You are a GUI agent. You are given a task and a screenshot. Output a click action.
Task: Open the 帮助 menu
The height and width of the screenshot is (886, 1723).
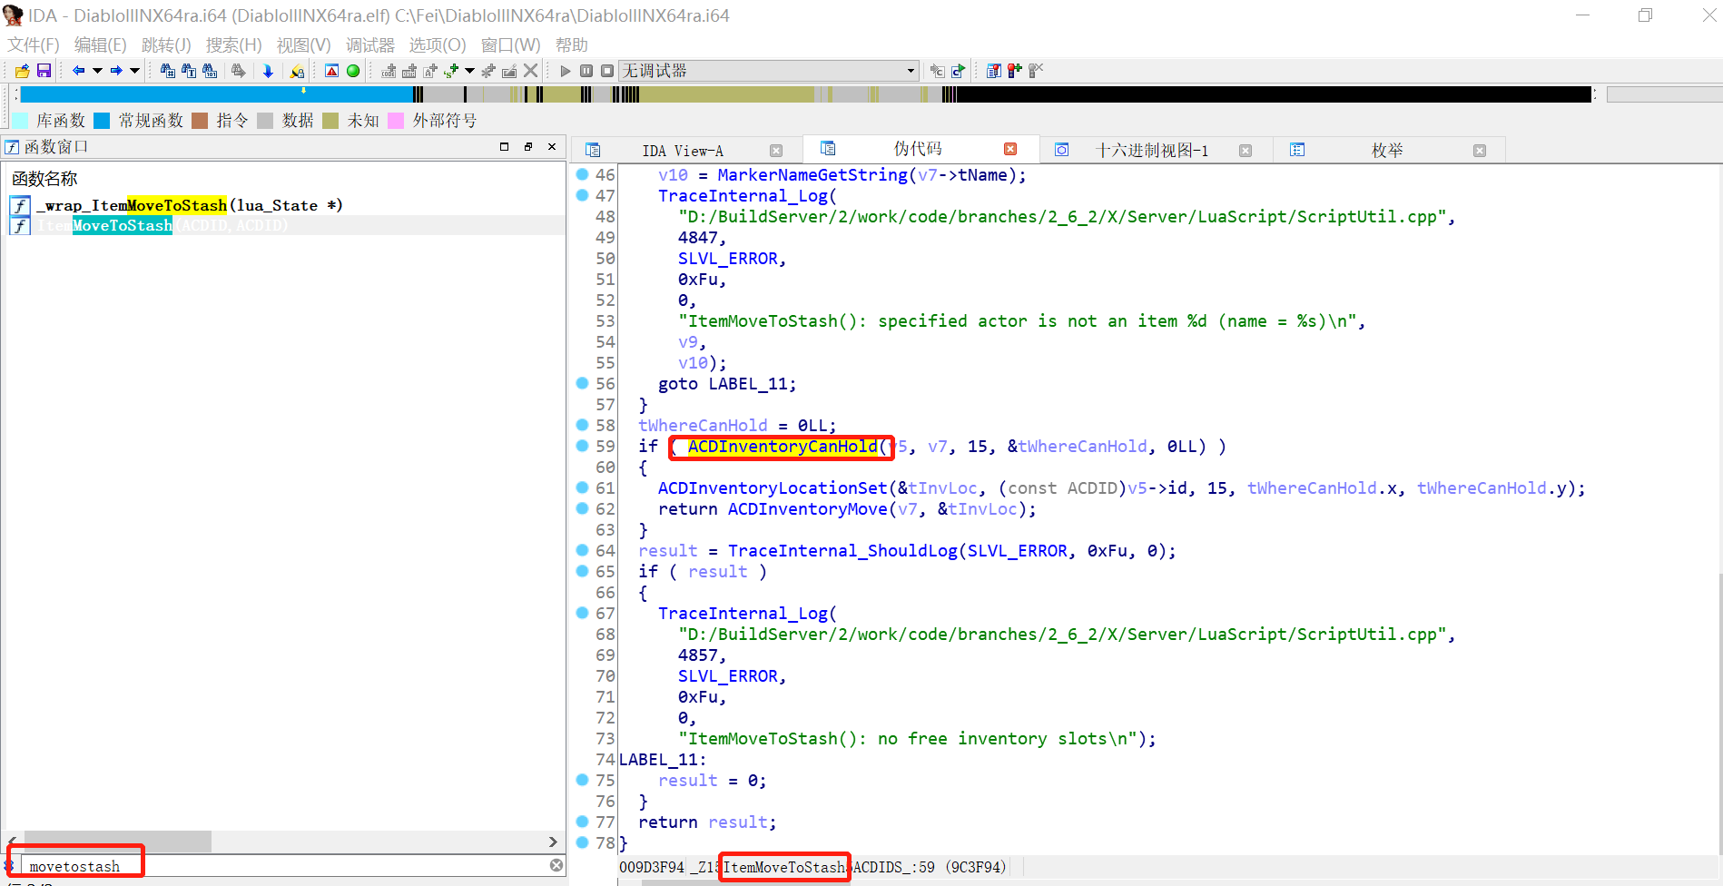coord(571,44)
